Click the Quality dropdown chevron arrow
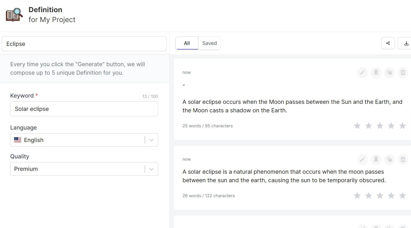 pyautogui.click(x=151, y=169)
